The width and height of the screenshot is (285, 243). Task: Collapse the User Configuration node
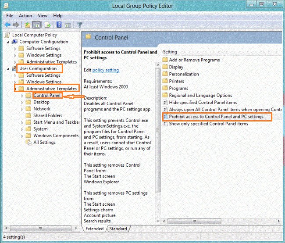pos(8,69)
